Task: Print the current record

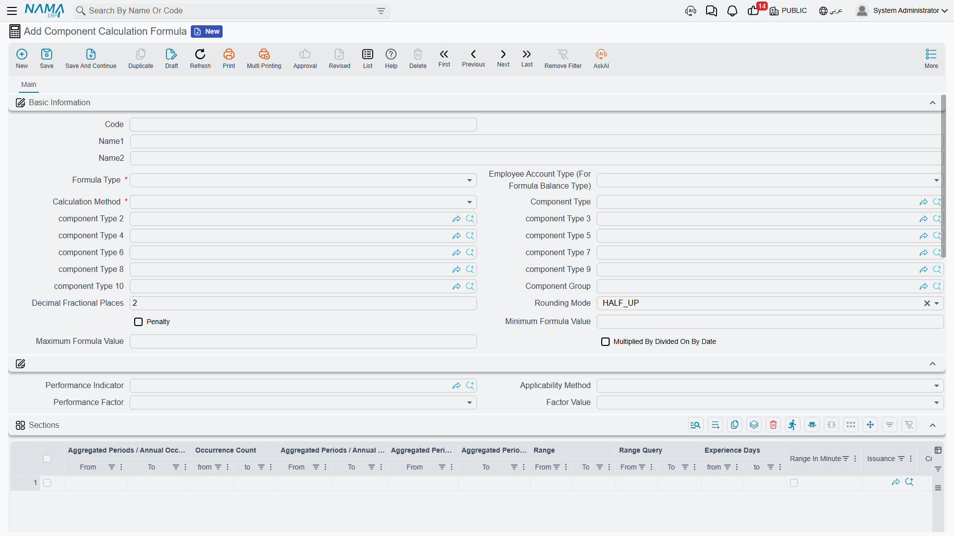Action: [229, 59]
